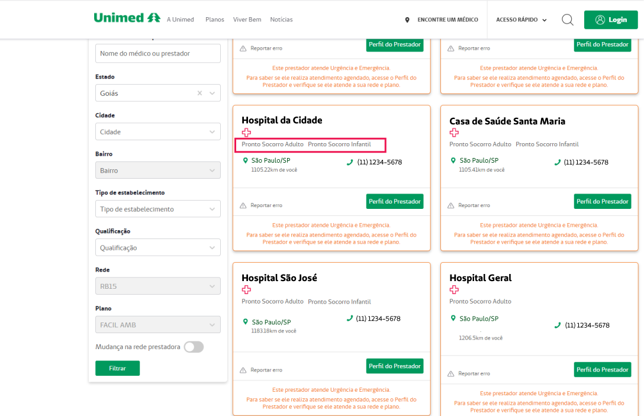Click the Hospital Geral title
The width and height of the screenshot is (644, 416).
[x=481, y=278]
